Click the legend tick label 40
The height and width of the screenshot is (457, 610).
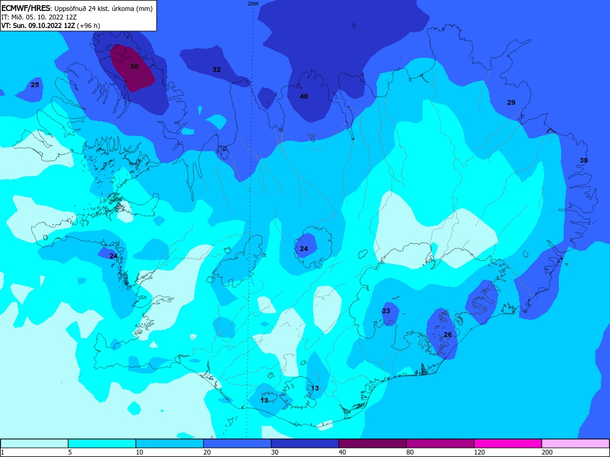[343, 452]
